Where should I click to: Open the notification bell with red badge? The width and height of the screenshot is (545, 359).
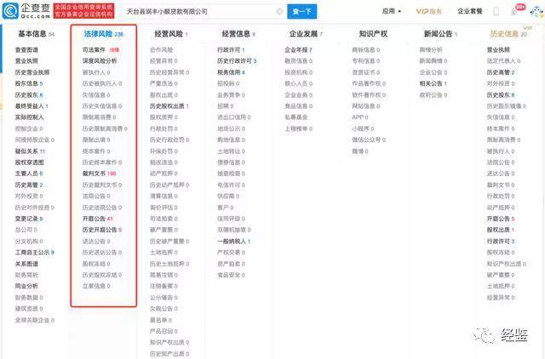click(x=514, y=11)
